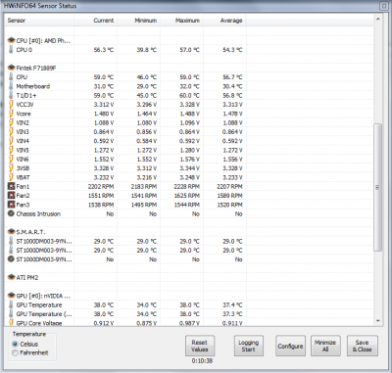Click the scrollbar up arrow
This screenshot has height=373, width=392.
point(377,19)
